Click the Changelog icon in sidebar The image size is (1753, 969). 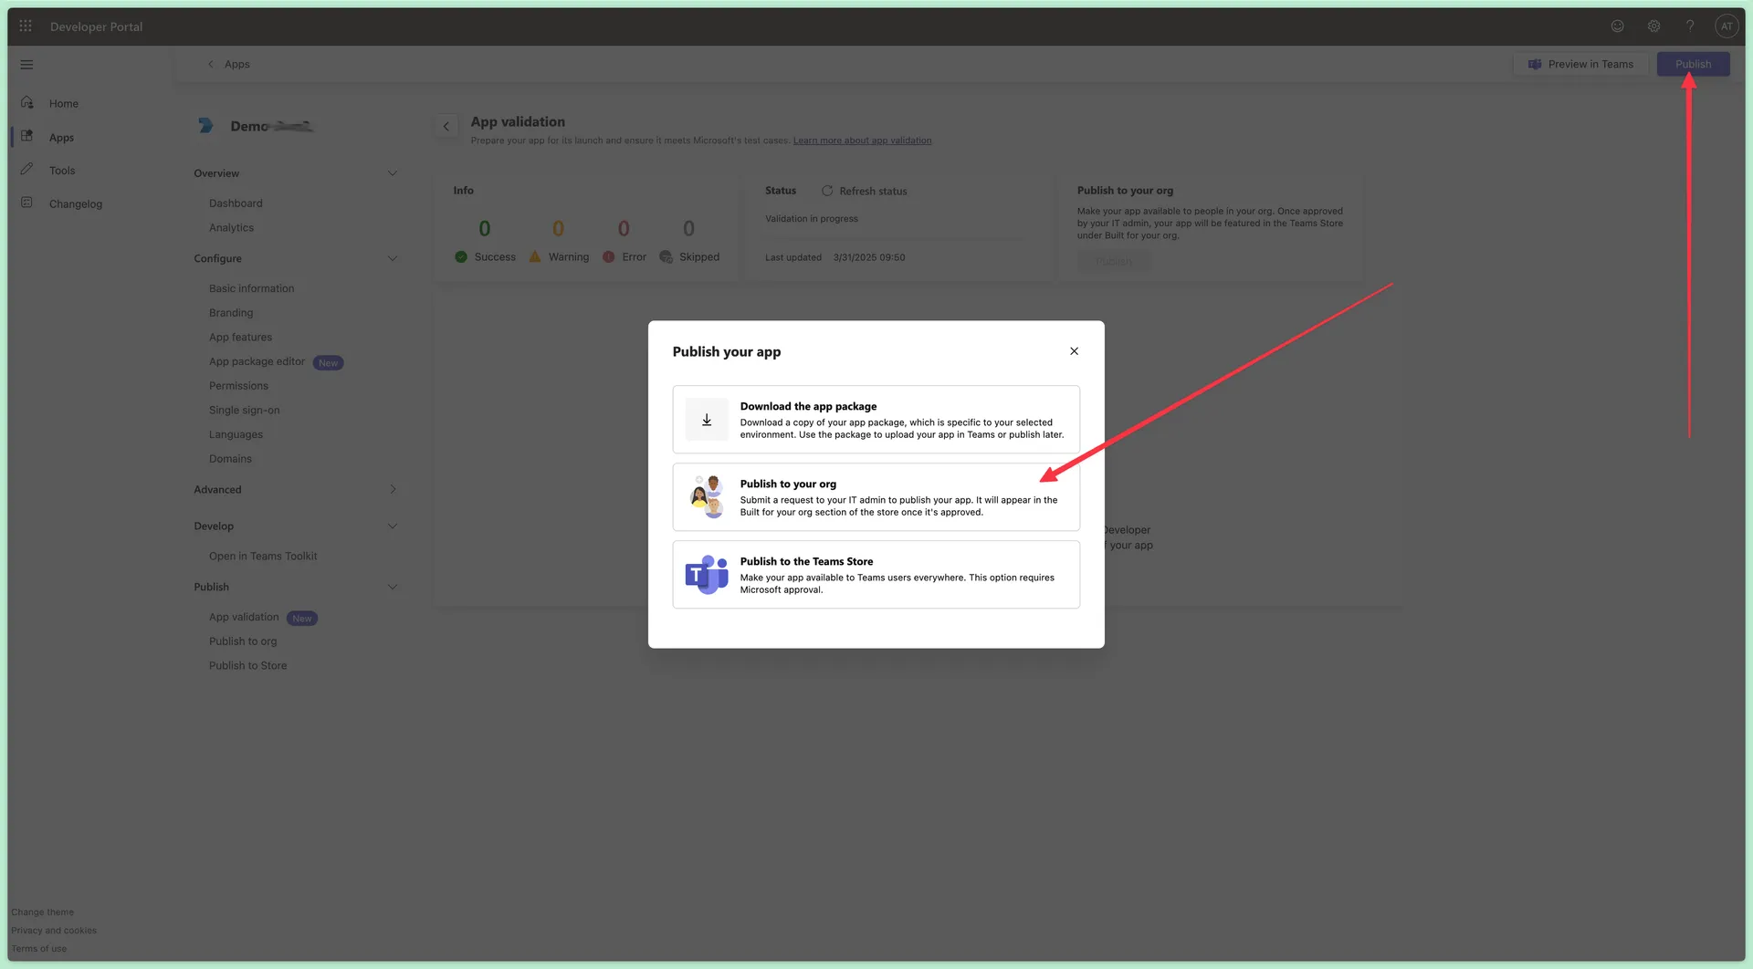point(27,203)
